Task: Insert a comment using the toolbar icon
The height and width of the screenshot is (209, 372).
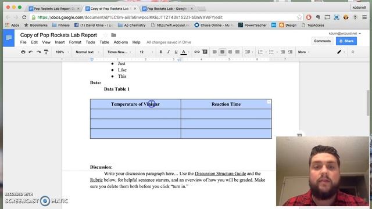Action: (205, 52)
